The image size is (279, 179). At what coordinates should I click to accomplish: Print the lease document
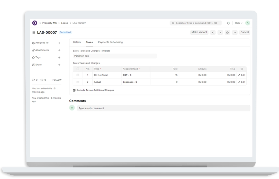pos(227,33)
